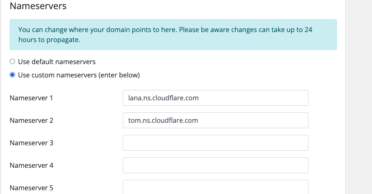Viewport: 372px width, 194px height.
Task: Select the "Use custom nameservers" radio button
Action: (13, 75)
